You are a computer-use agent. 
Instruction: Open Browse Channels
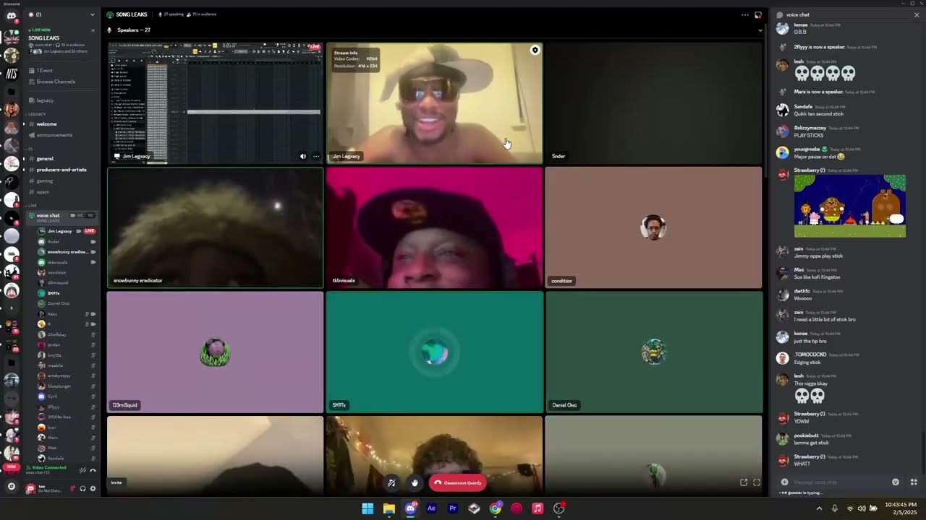click(56, 82)
